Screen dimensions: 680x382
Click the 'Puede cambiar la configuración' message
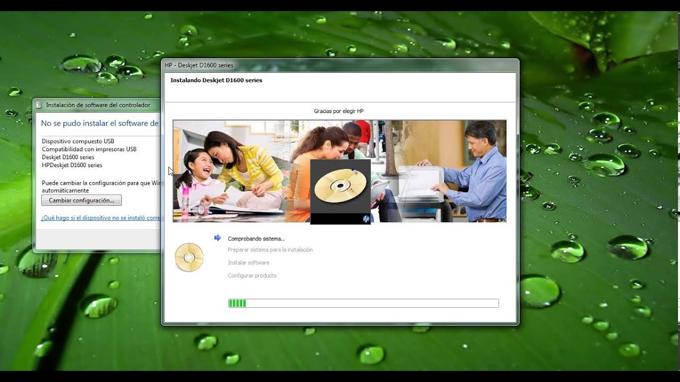(x=101, y=186)
